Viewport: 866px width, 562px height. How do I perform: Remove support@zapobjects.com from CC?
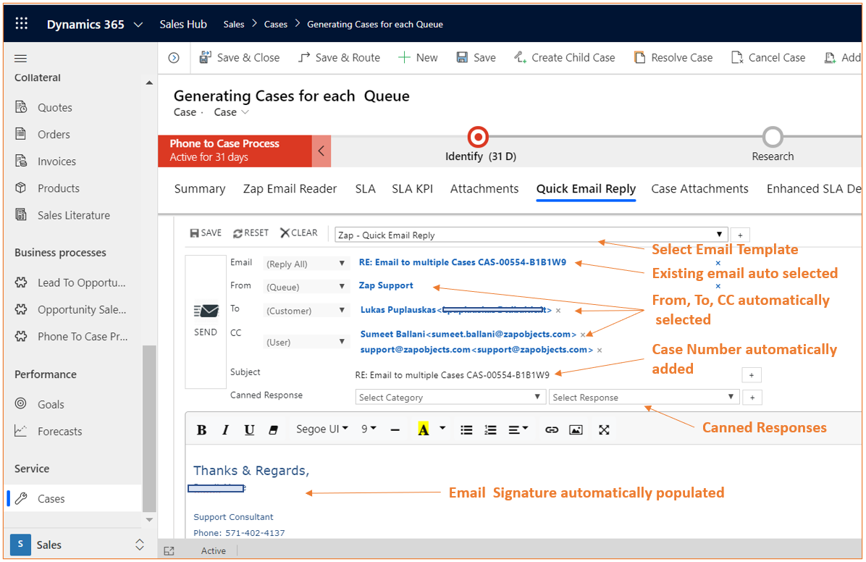coord(600,350)
